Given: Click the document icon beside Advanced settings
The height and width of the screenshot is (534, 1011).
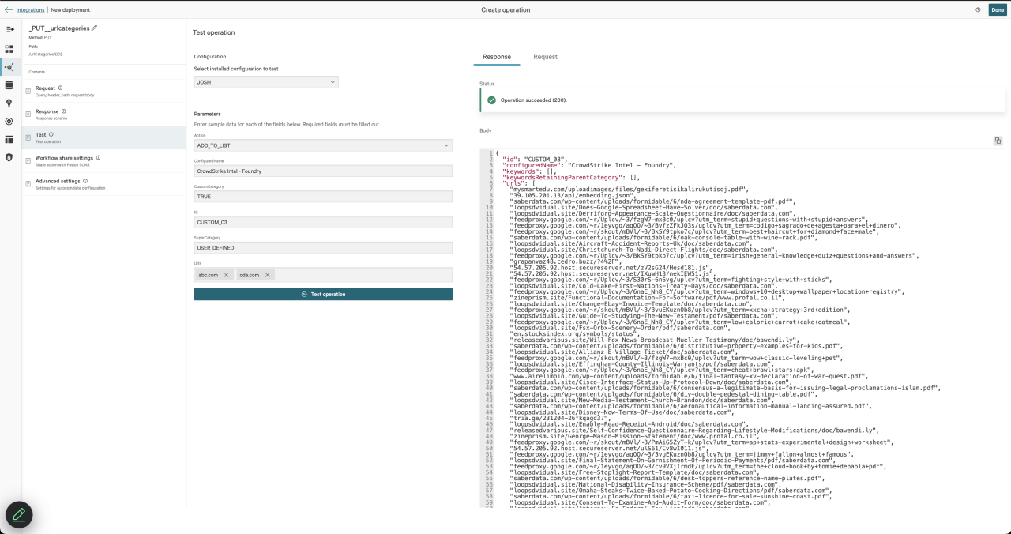Looking at the screenshot, I should pyautogui.click(x=29, y=183).
